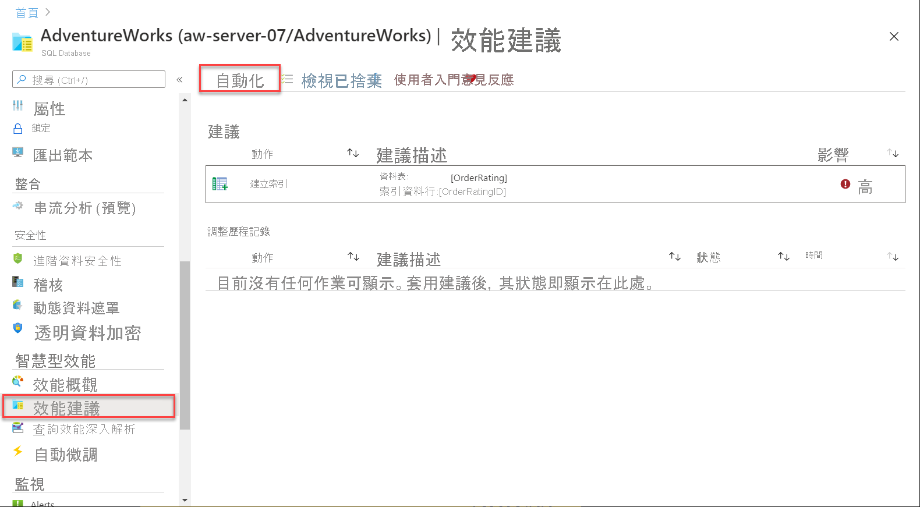This screenshot has width=920, height=507.
Task: Click the [OrderRating] table name
Action: pyautogui.click(x=479, y=178)
